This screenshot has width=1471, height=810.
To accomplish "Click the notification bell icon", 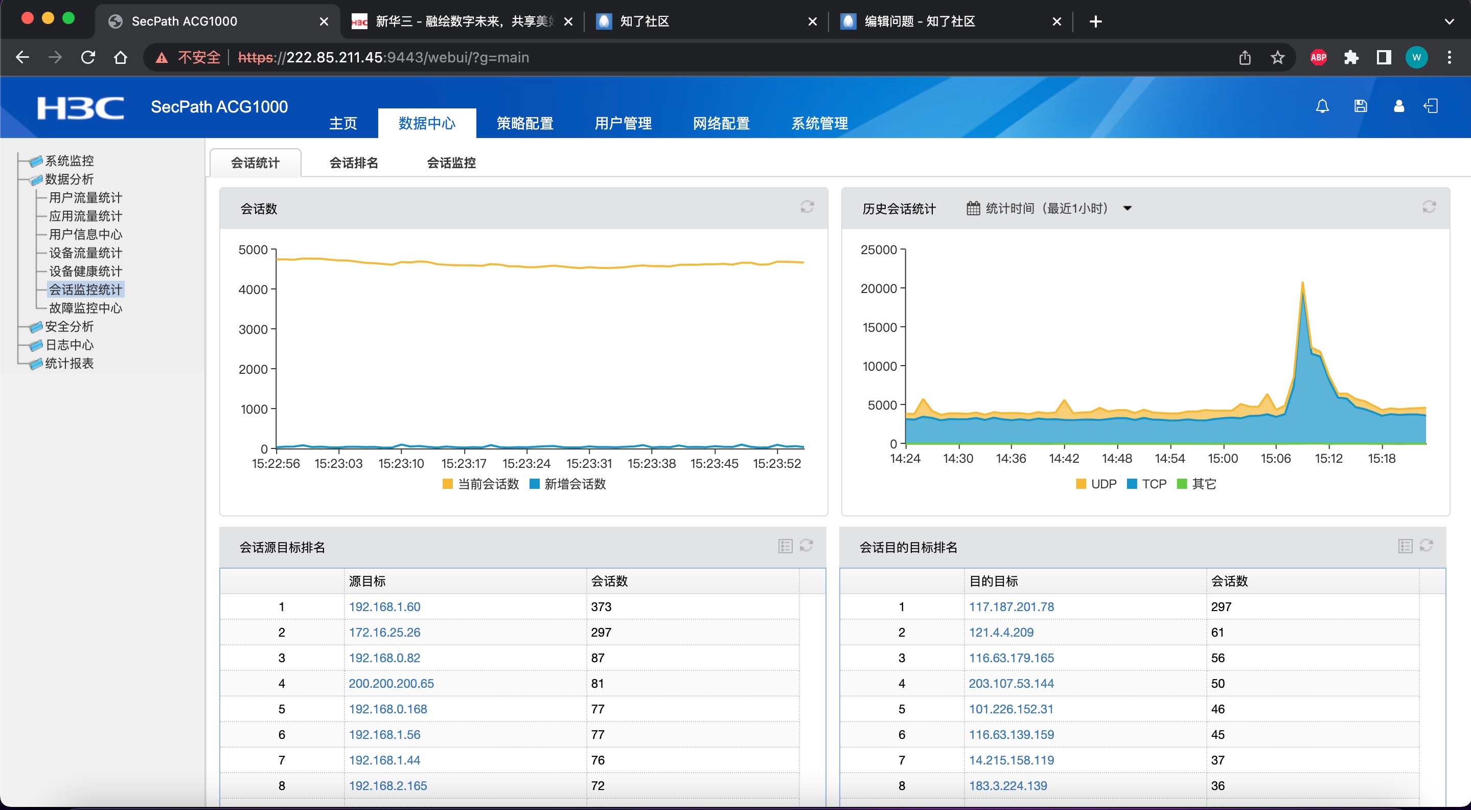I will point(1322,106).
